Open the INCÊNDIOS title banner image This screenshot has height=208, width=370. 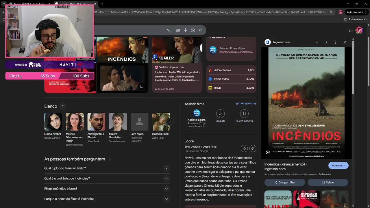click(x=122, y=50)
